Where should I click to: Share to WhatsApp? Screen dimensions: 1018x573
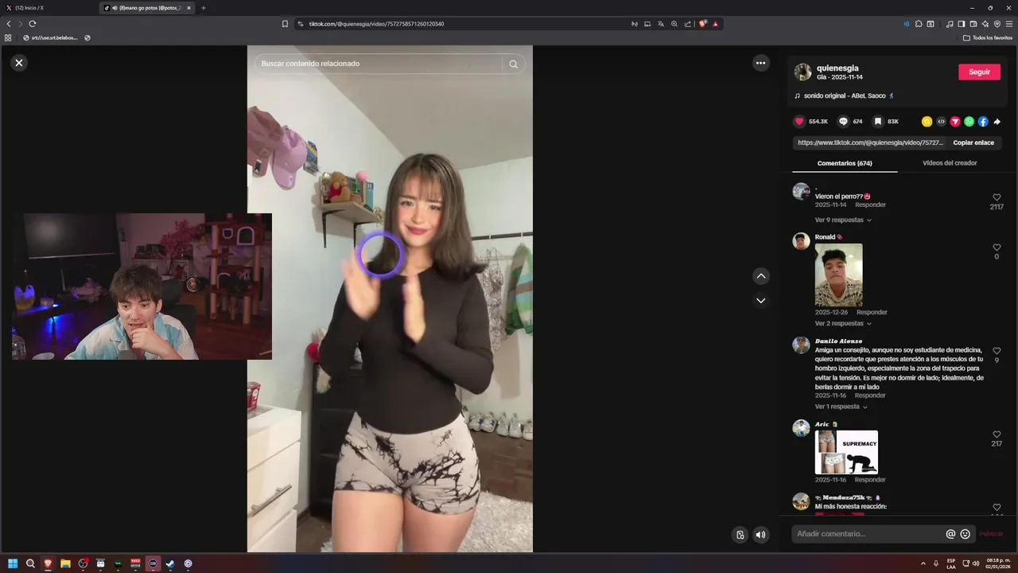coord(969,122)
